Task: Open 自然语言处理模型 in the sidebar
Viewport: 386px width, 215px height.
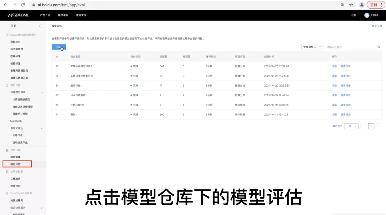Action: coord(23,107)
